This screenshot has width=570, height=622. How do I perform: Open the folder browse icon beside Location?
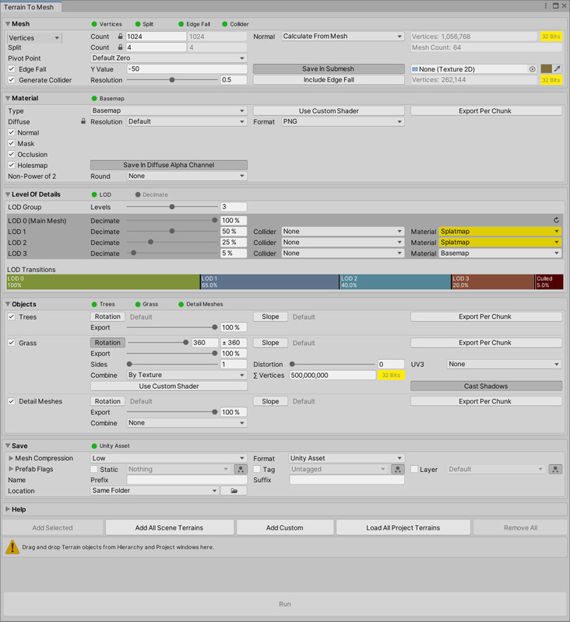[234, 491]
